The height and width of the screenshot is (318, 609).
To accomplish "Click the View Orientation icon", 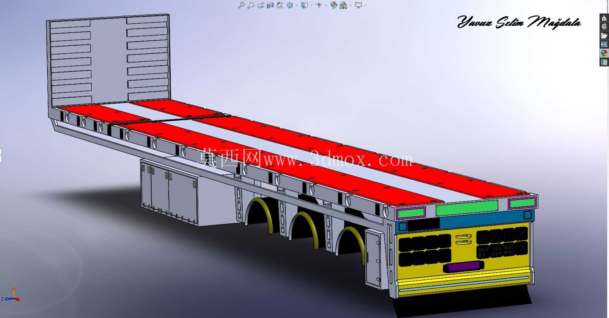I will tap(290, 5).
